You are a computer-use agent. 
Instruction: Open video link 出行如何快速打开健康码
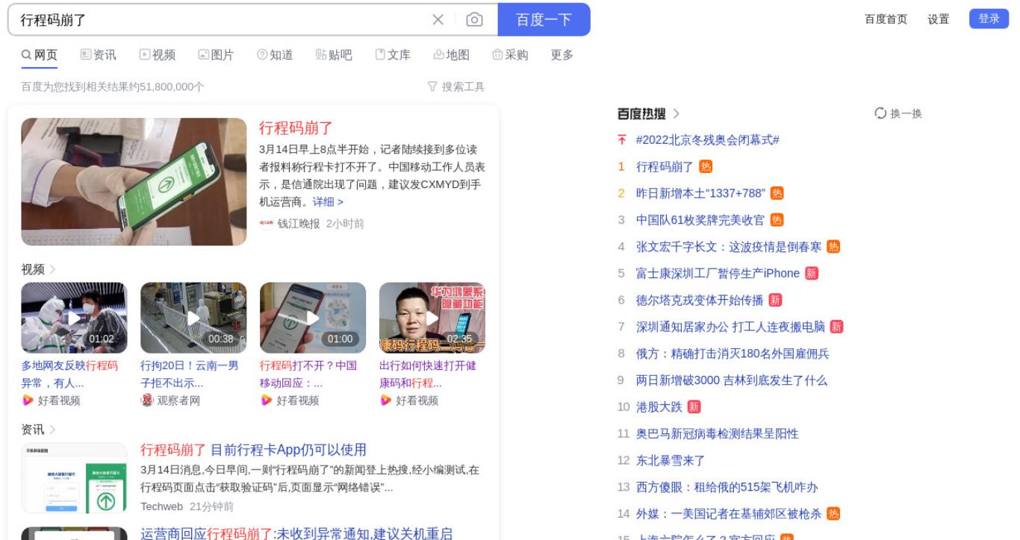(428, 374)
